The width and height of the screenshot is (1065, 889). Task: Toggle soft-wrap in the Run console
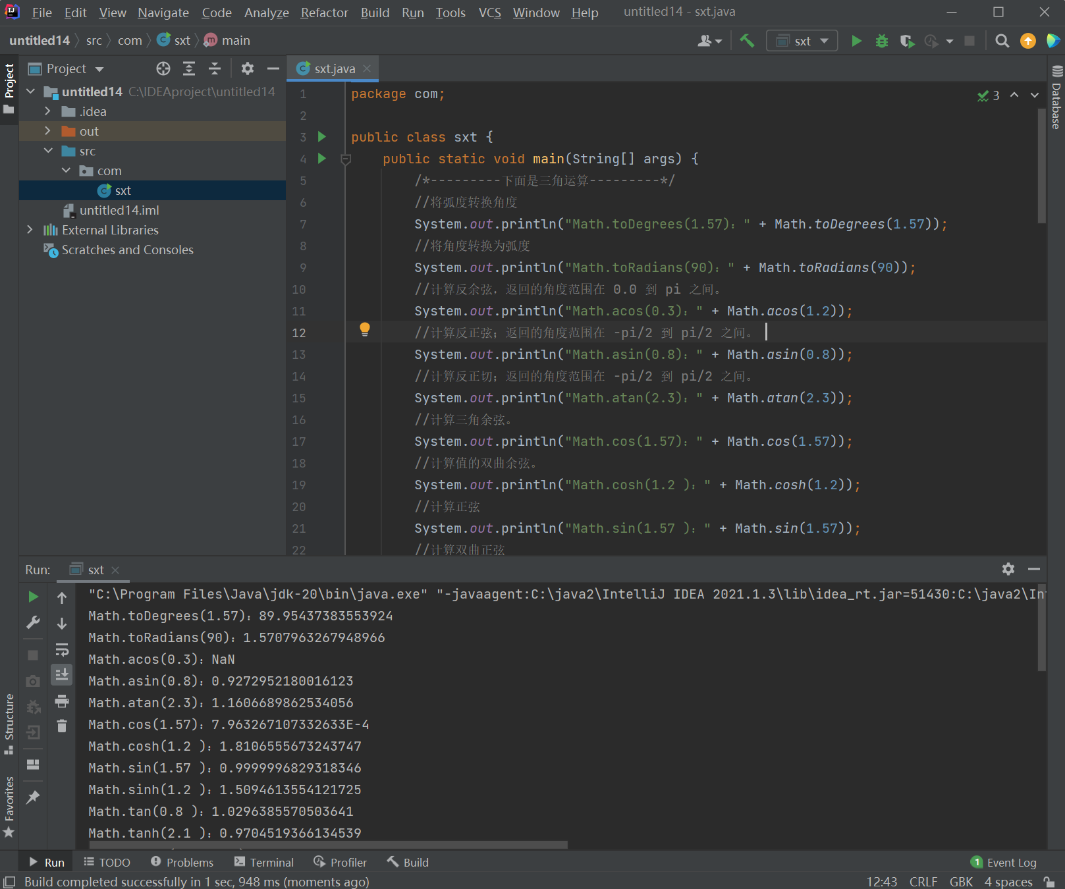click(62, 649)
